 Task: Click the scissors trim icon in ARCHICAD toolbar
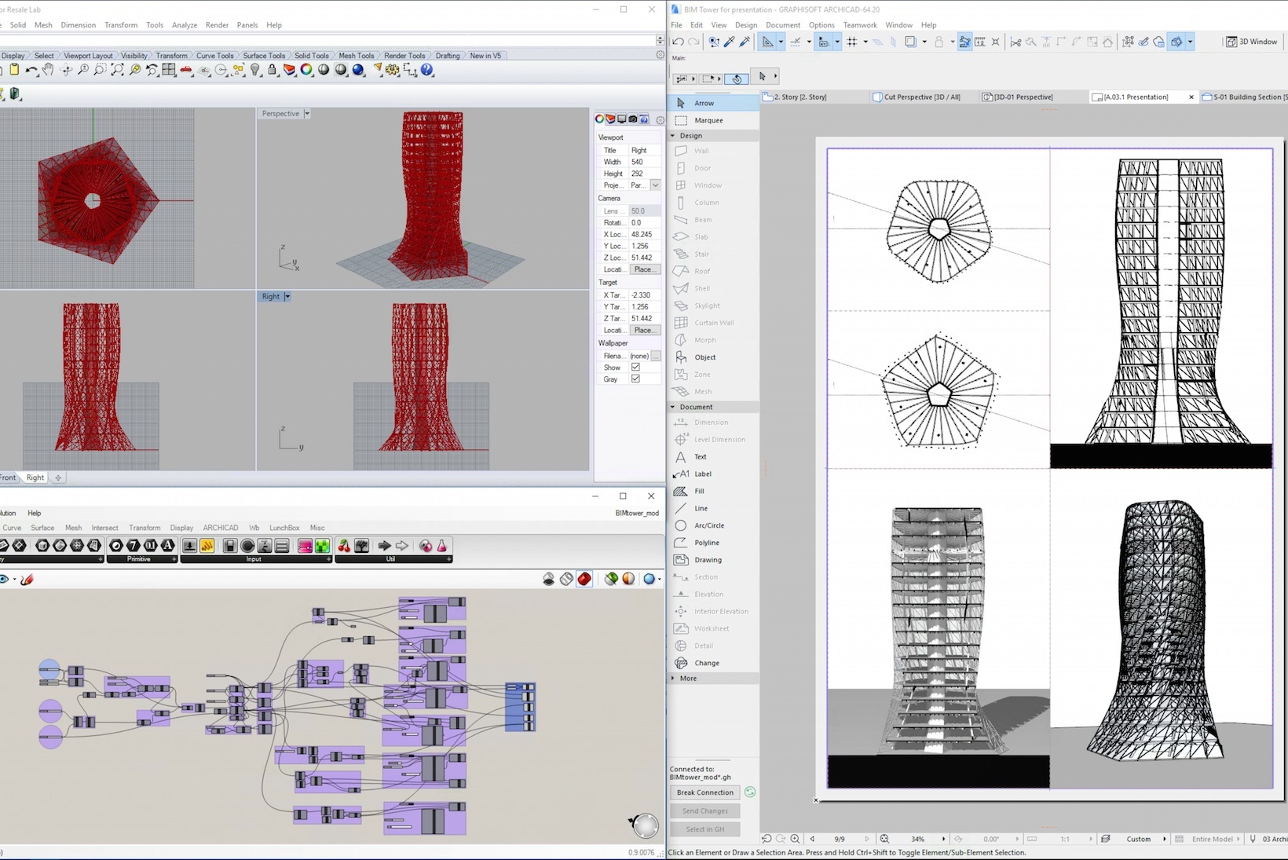pyautogui.click(x=1015, y=42)
